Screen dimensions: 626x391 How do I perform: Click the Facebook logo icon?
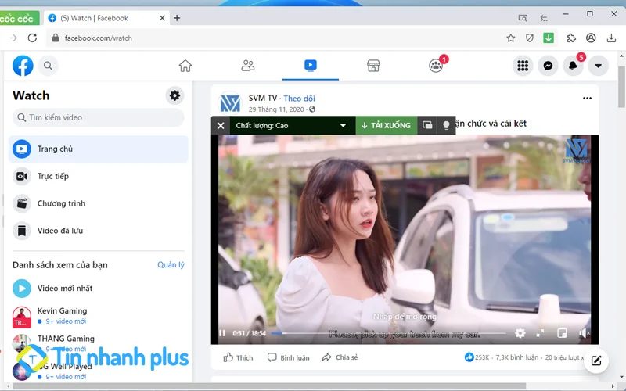tap(23, 66)
